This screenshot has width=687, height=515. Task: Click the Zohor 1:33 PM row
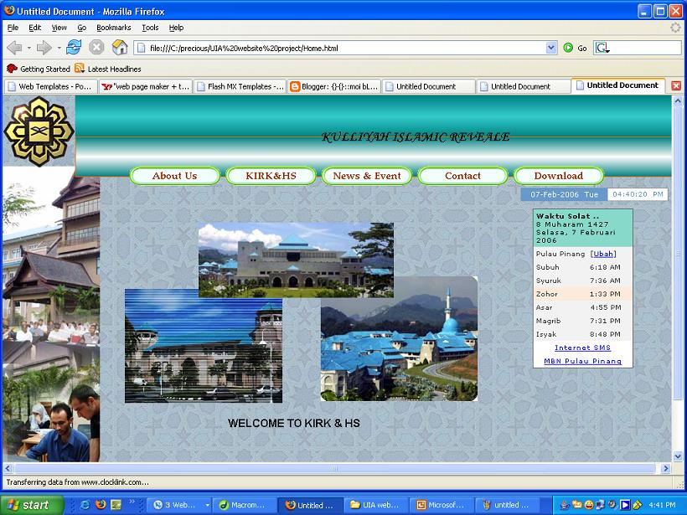coord(583,294)
